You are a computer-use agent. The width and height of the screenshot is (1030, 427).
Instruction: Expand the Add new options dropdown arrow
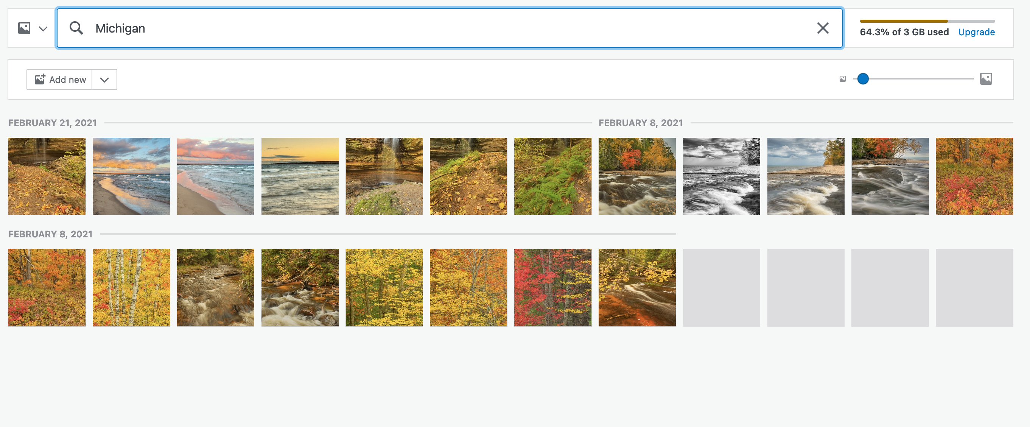tap(104, 79)
